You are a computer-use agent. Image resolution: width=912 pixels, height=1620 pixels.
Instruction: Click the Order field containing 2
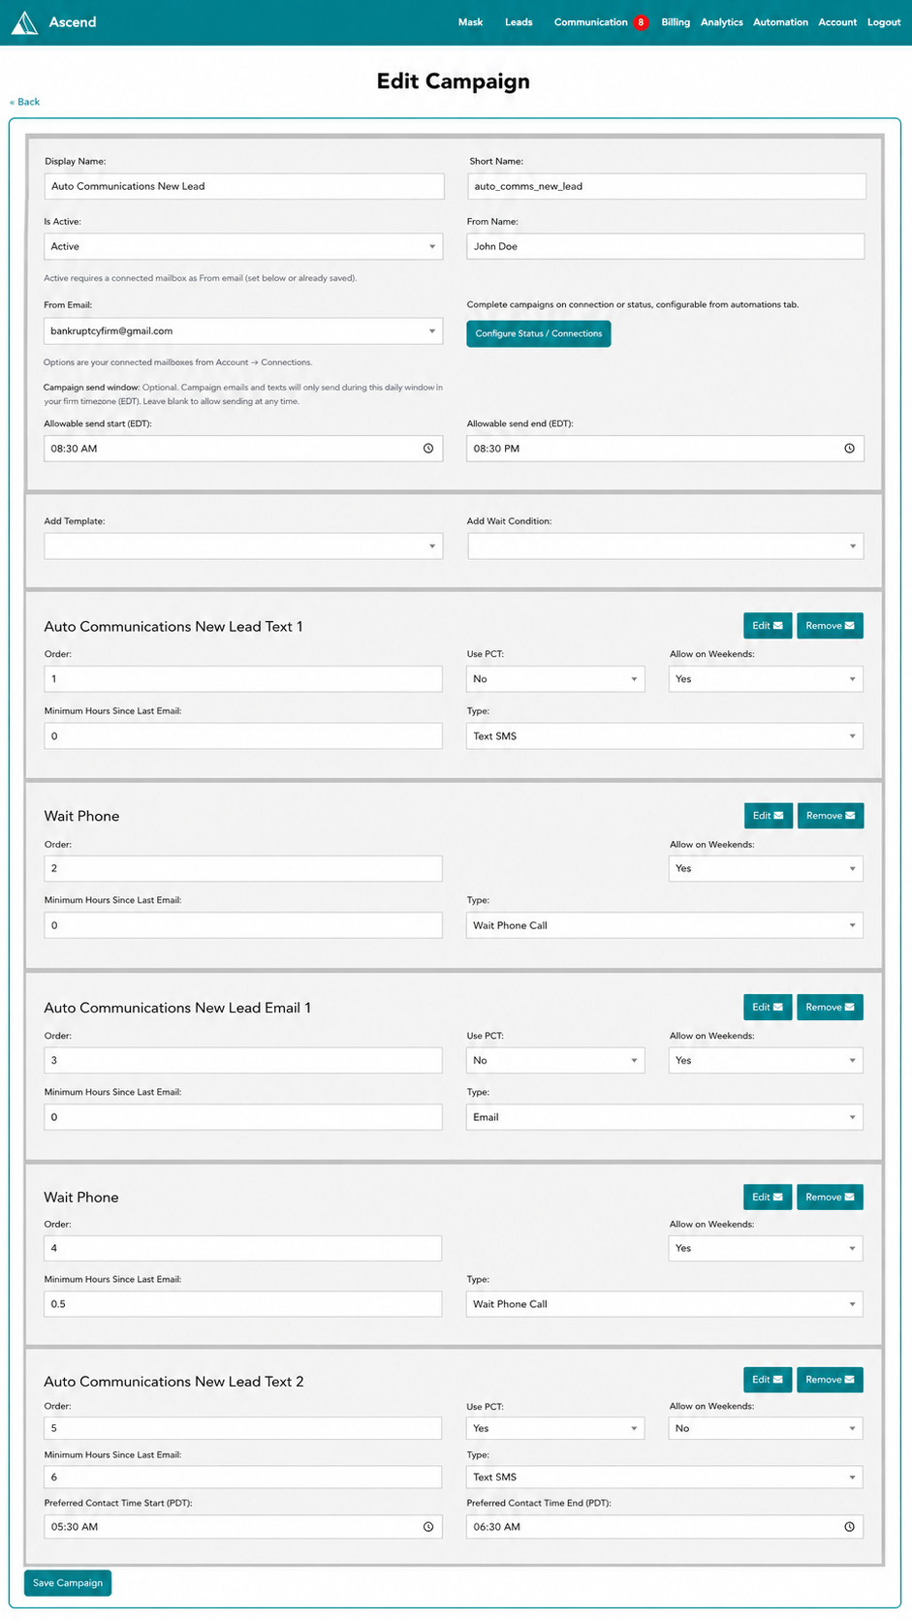[243, 869]
